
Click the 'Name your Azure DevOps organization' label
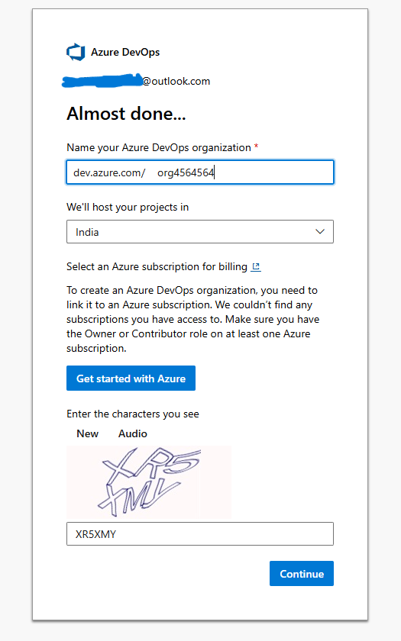click(159, 147)
